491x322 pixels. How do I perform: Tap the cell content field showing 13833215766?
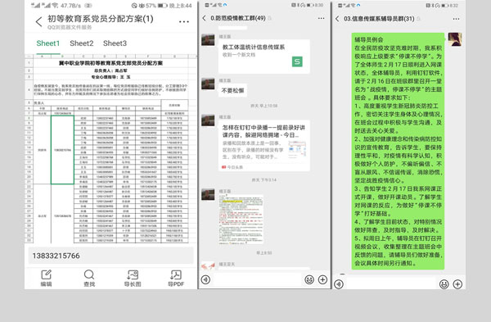(110, 256)
